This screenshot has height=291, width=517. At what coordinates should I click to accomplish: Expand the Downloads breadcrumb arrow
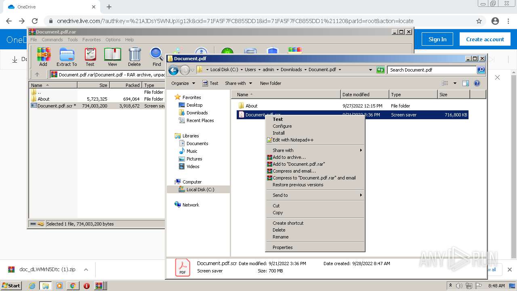point(305,70)
